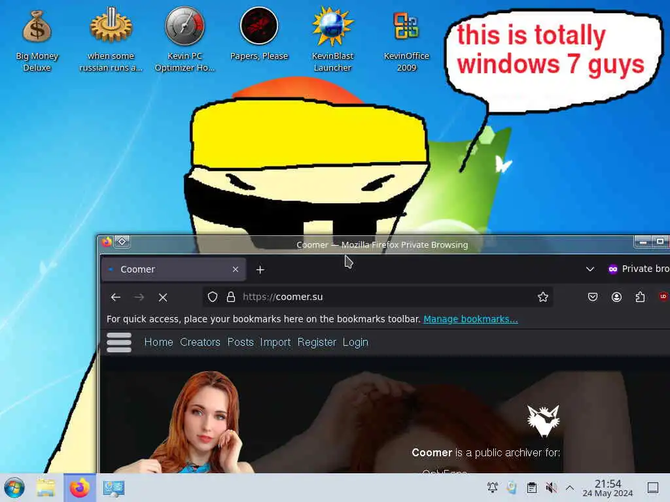
Task: Open the system settings icon in taskbar
Action: [x=114, y=488]
